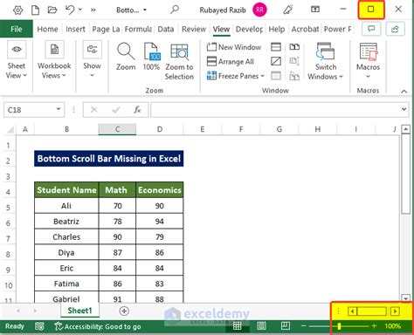Click the Unhide window icon
The height and width of the screenshot is (335, 414).
click(276, 76)
